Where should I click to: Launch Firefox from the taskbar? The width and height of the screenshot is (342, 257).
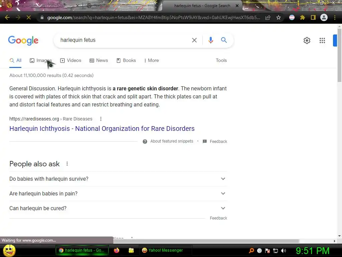point(117,250)
